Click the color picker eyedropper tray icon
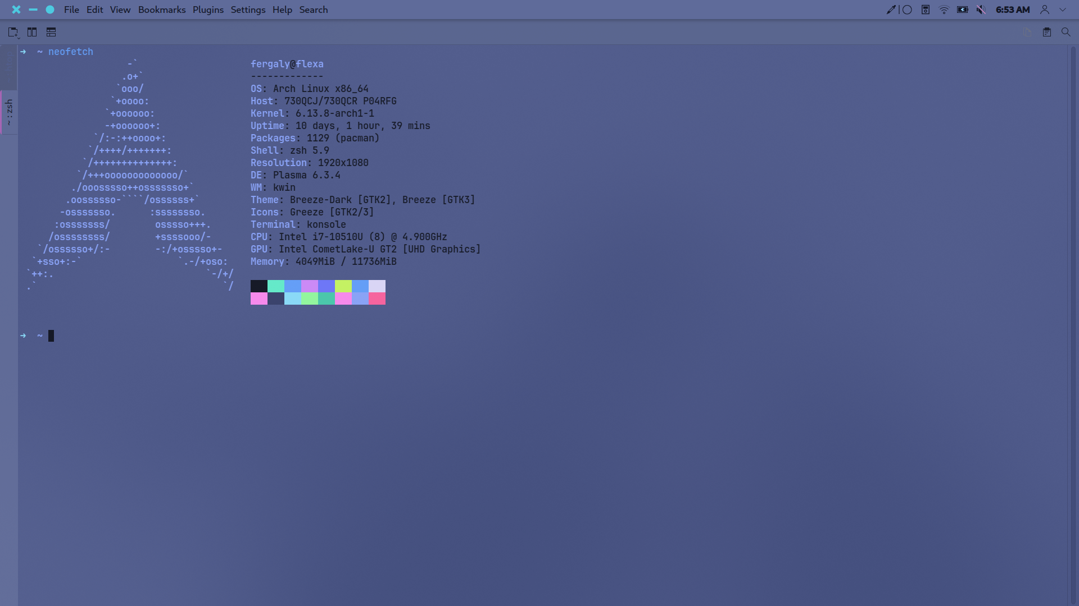1079x606 pixels. coord(891,10)
